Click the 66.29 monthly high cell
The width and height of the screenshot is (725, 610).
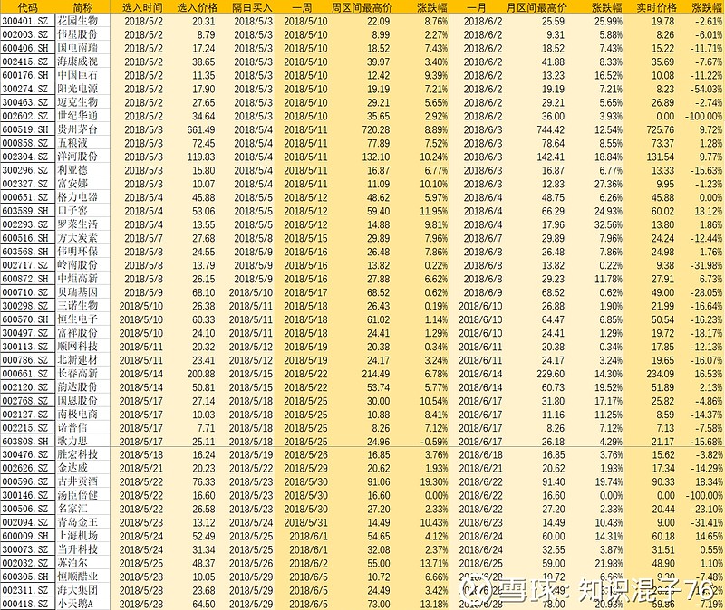[553, 211]
